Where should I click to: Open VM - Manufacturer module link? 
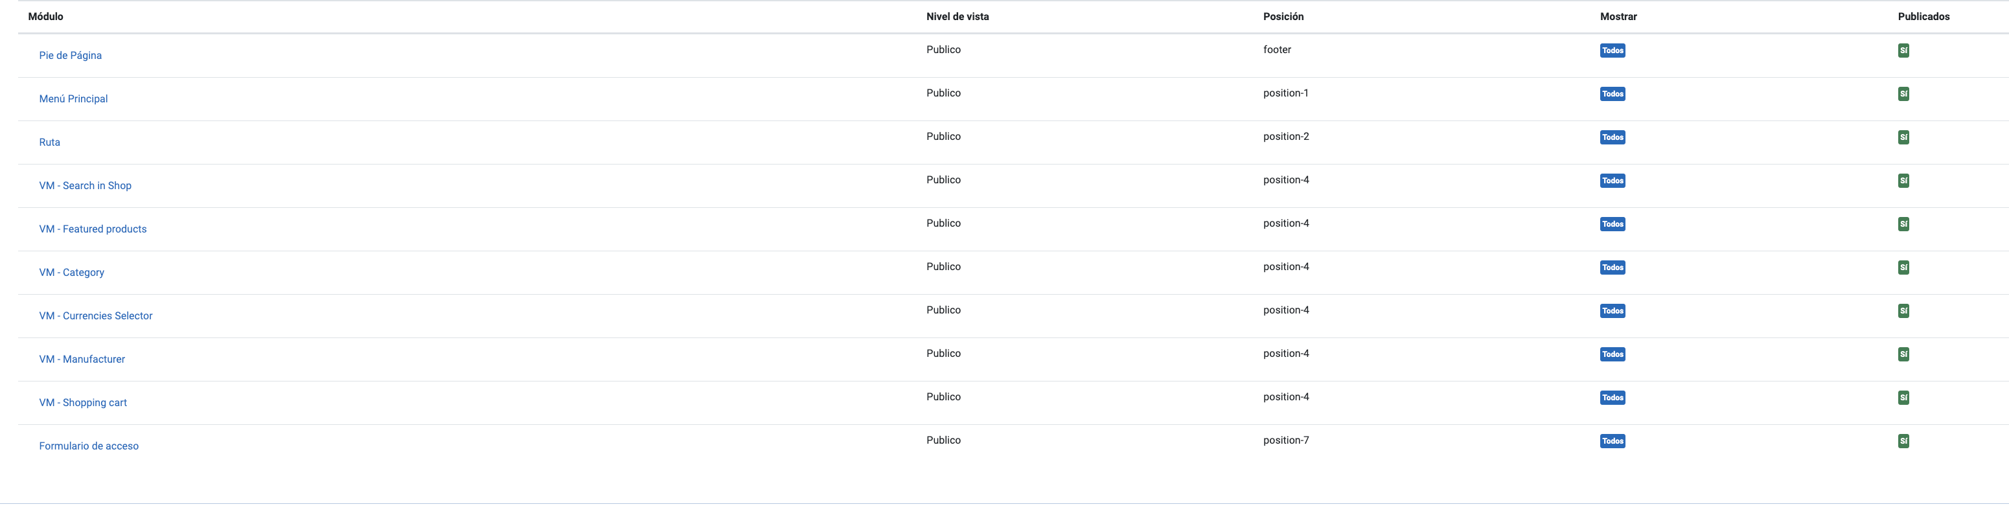coord(82,359)
